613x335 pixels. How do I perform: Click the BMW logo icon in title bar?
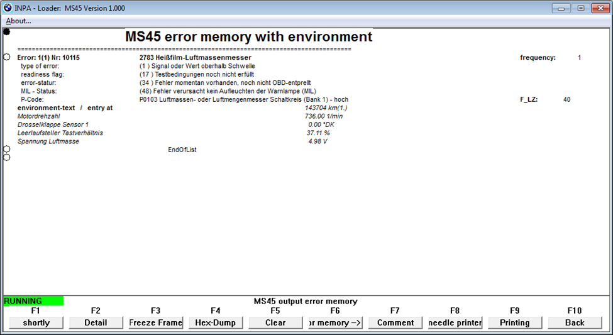click(8, 8)
